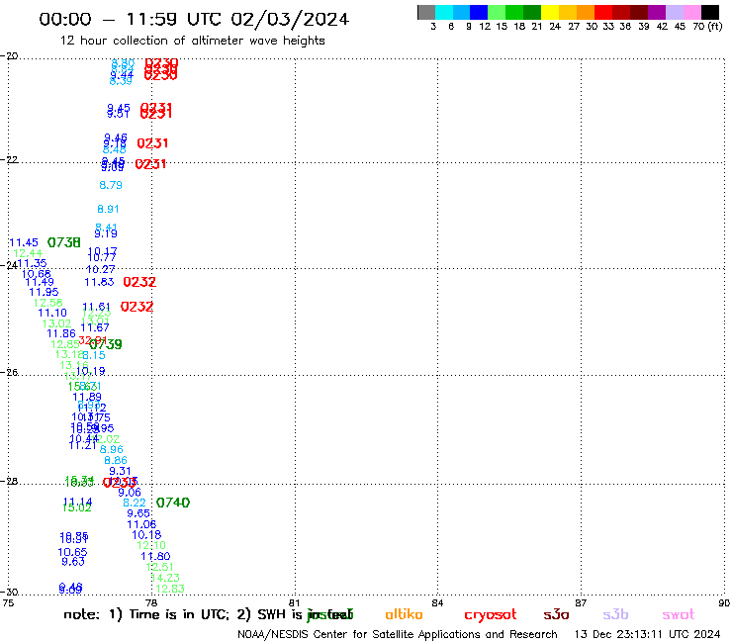
Task: Select wave height value '11.80'
Action: pyautogui.click(x=155, y=557)
